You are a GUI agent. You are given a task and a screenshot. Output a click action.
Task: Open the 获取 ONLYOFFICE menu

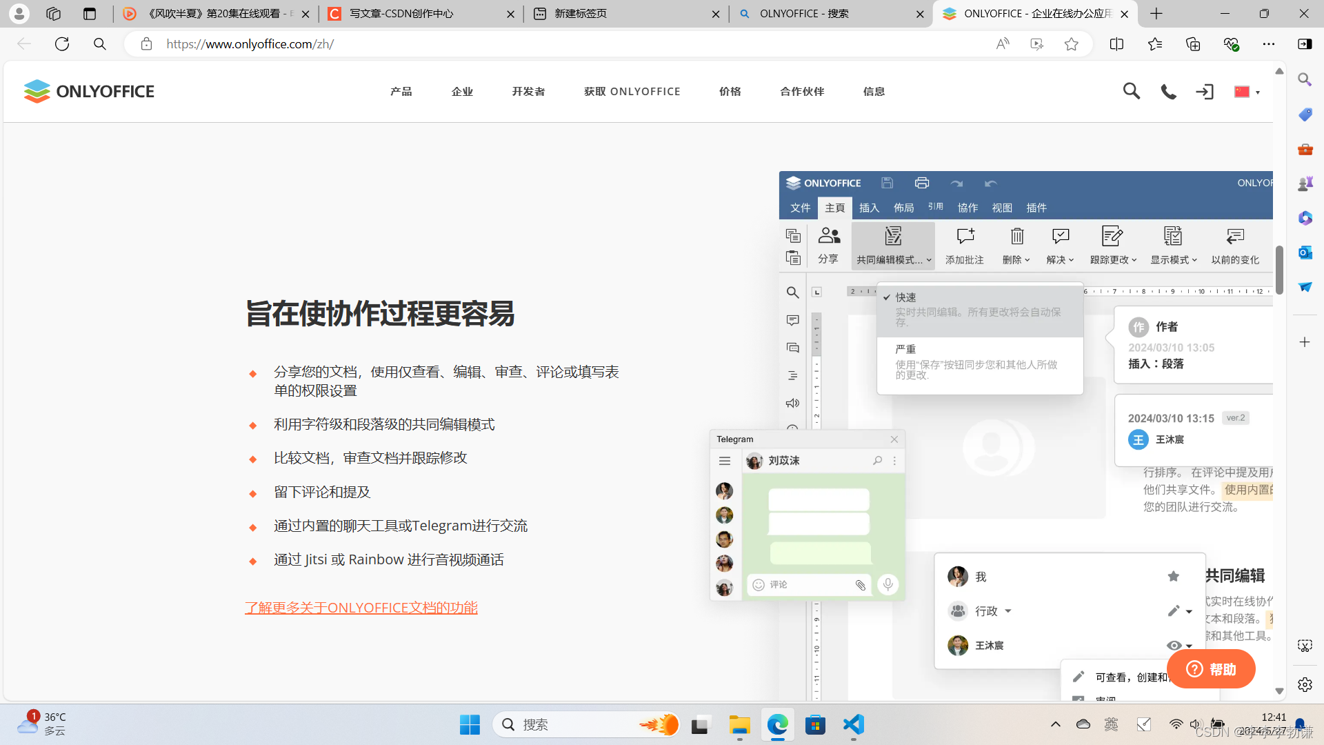[632, 92]
